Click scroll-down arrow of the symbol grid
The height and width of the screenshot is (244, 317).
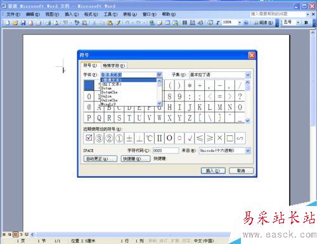tap(248, 121)
